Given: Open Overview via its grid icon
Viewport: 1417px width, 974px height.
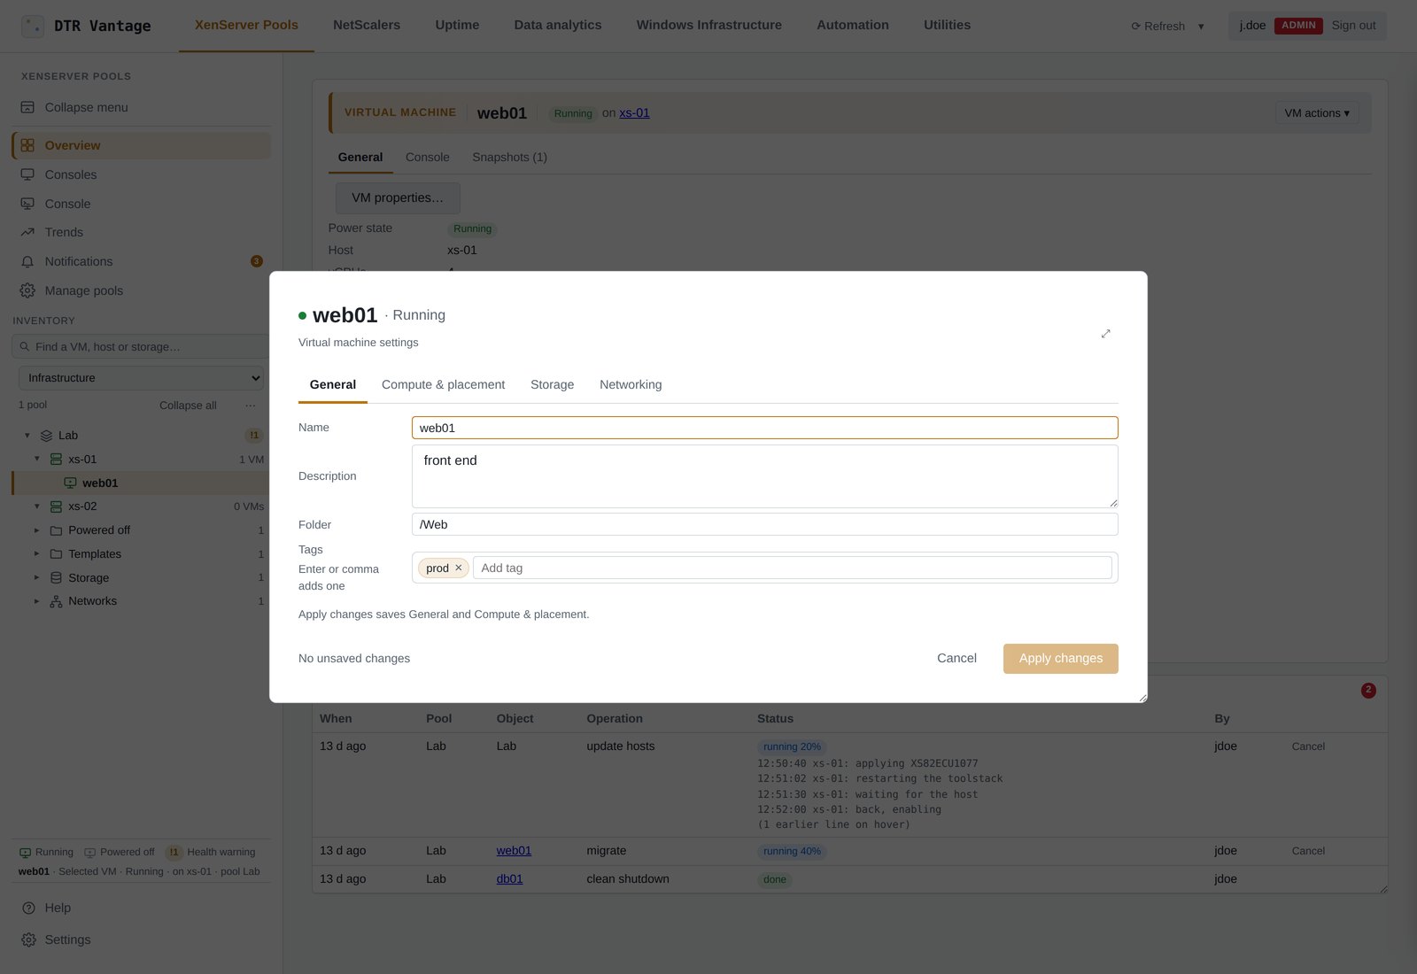Looking at the screenshot, I should click(x=27, y=145).
